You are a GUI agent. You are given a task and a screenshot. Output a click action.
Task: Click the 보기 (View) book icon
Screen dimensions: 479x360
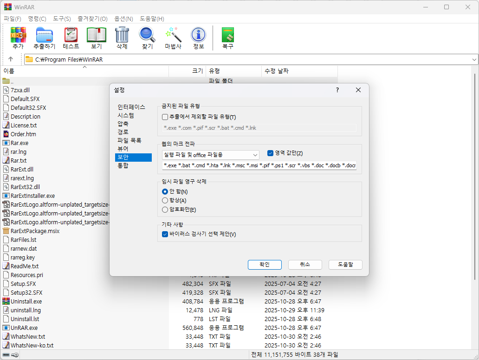coord(97,35)
